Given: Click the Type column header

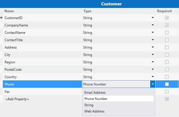Looking at the screenshot, I should click(x=87, y=11).
